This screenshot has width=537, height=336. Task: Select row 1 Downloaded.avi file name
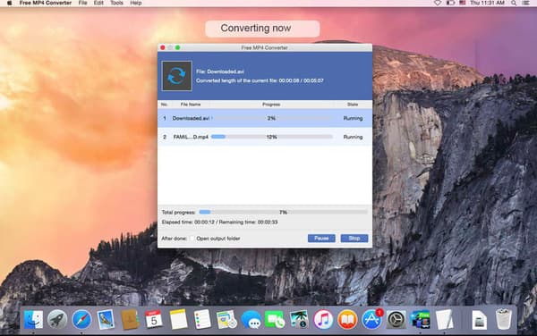tap(191, 118)
